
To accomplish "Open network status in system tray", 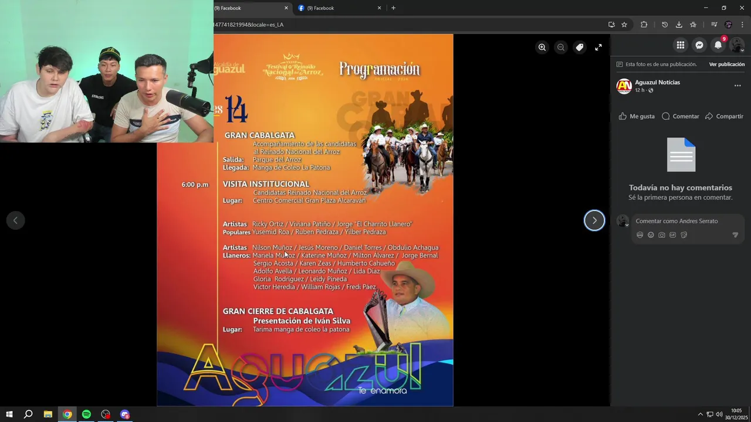I will (710, 414).
